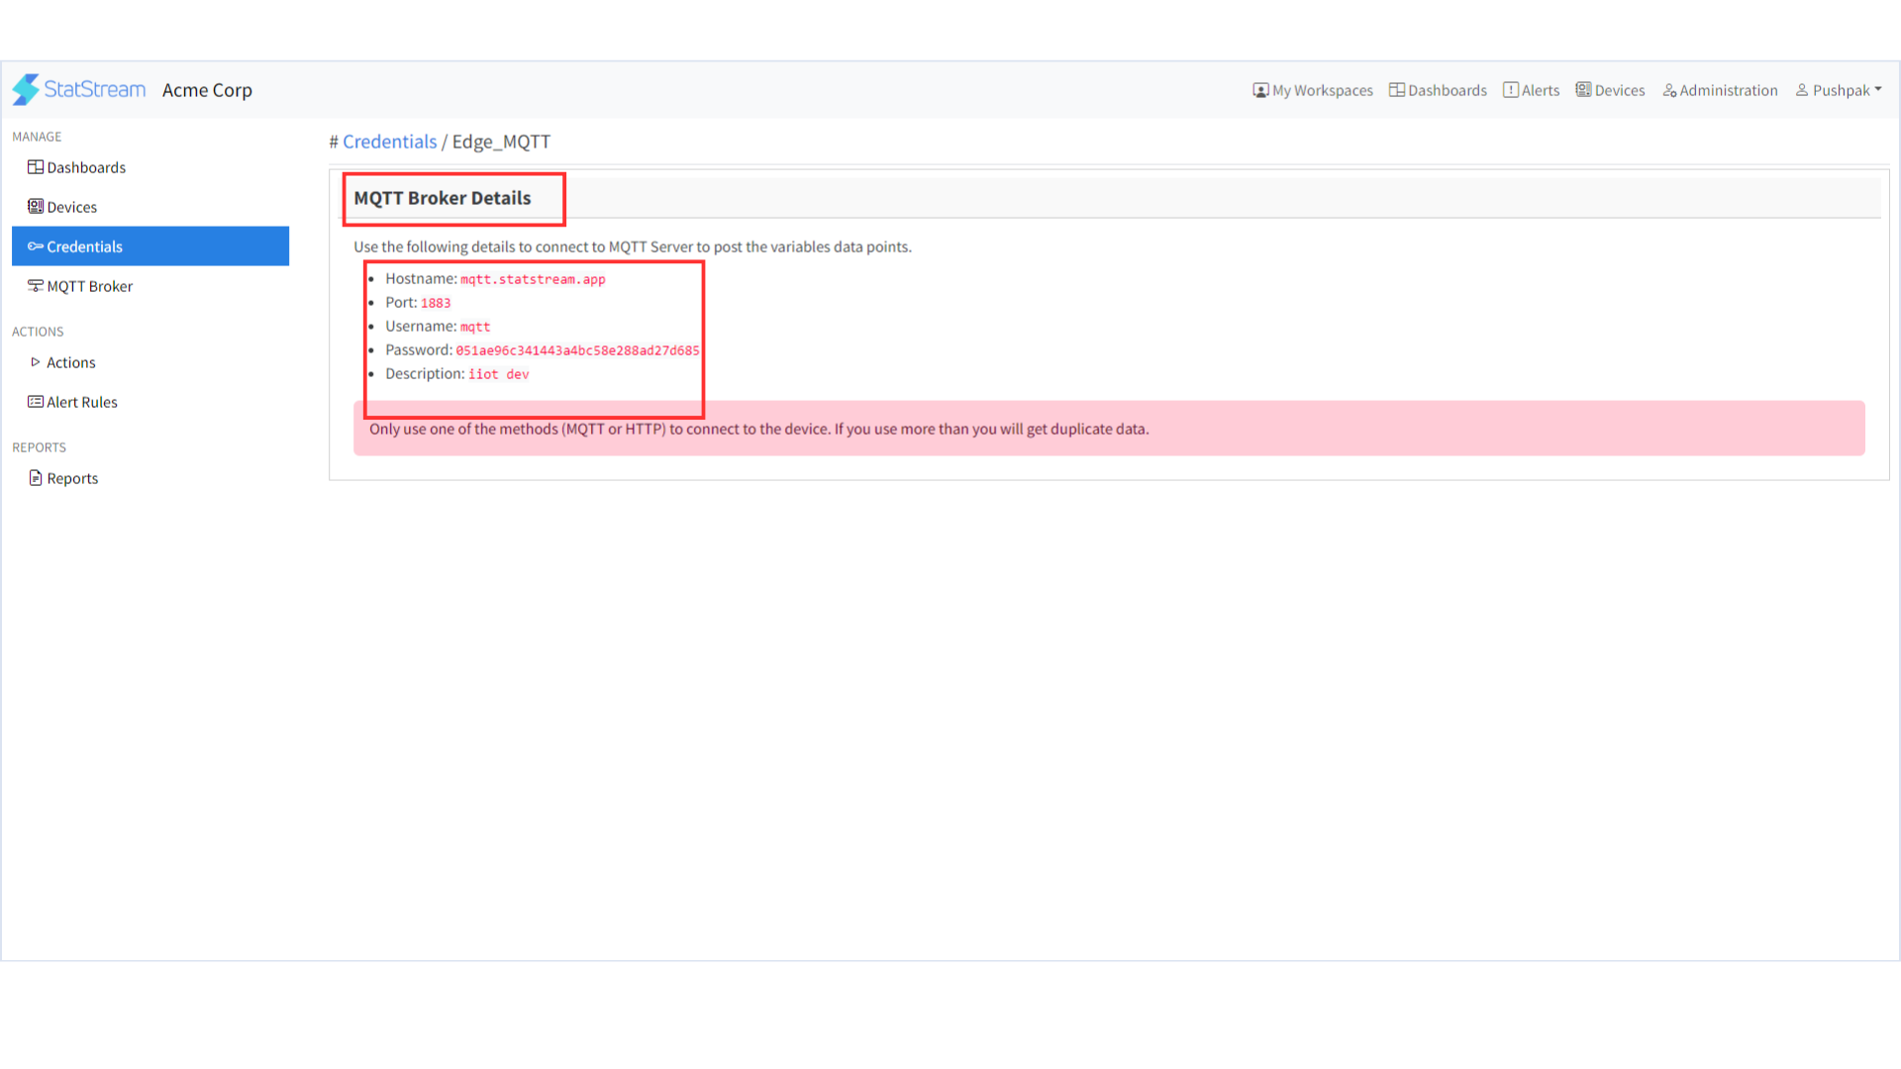Click the Alerts exclamation icon in top bar

1510,89
